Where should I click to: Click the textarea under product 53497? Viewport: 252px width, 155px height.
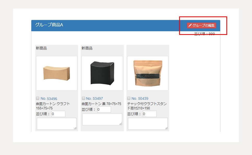click(x=102, y=119)
